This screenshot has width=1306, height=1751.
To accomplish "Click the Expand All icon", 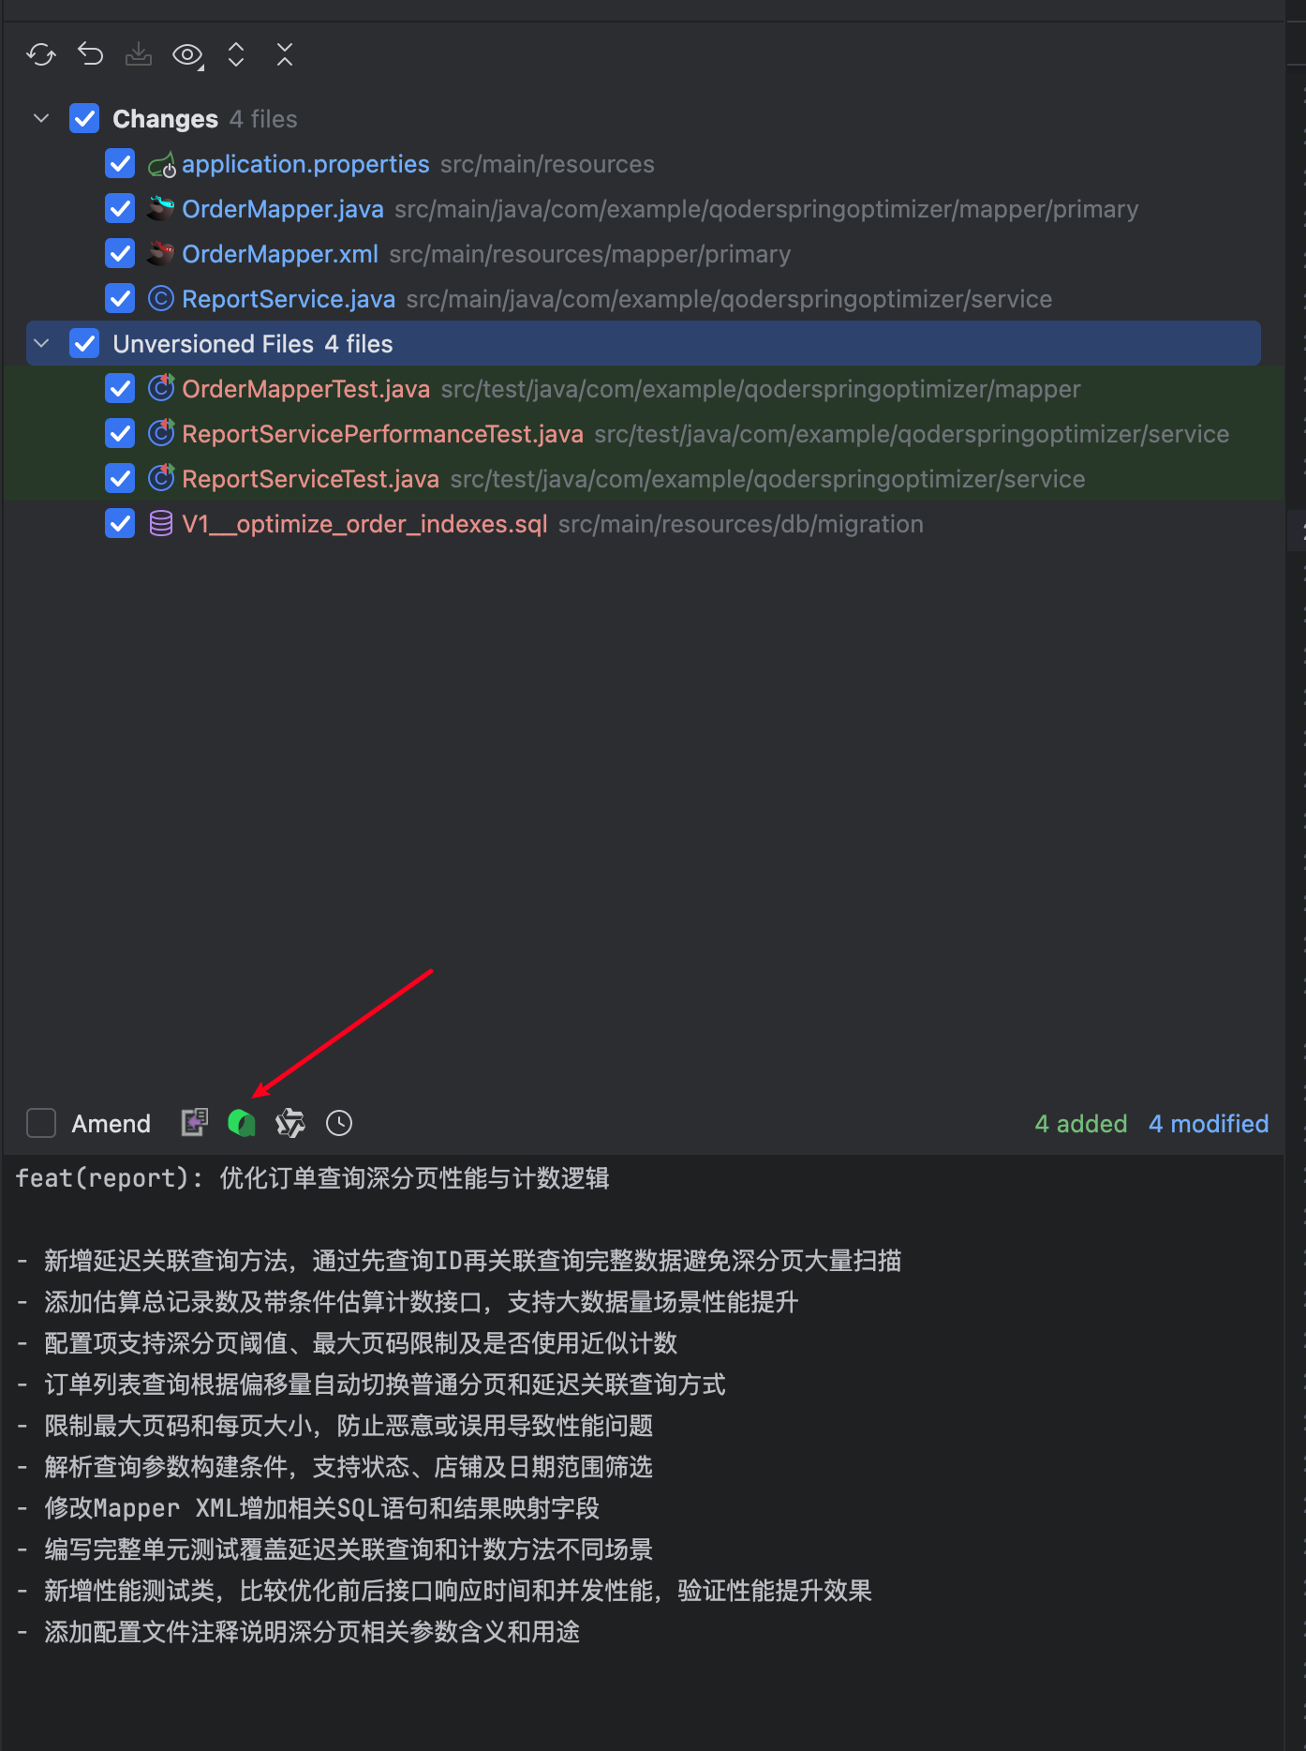I will (x=236, y=55).
